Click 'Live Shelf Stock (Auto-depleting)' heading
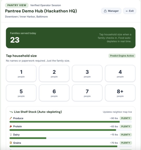The image size is (141, 150). (x=38, y=112)
